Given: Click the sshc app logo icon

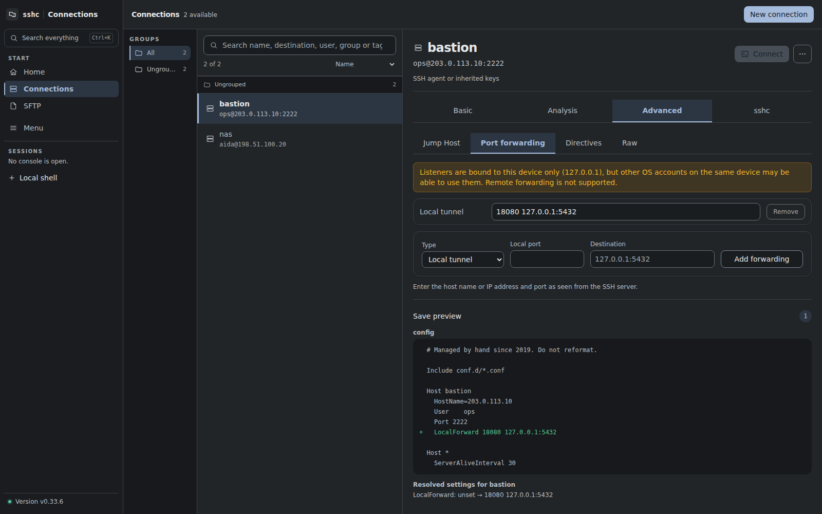Looking at the screenshot, I should [12, 14].
